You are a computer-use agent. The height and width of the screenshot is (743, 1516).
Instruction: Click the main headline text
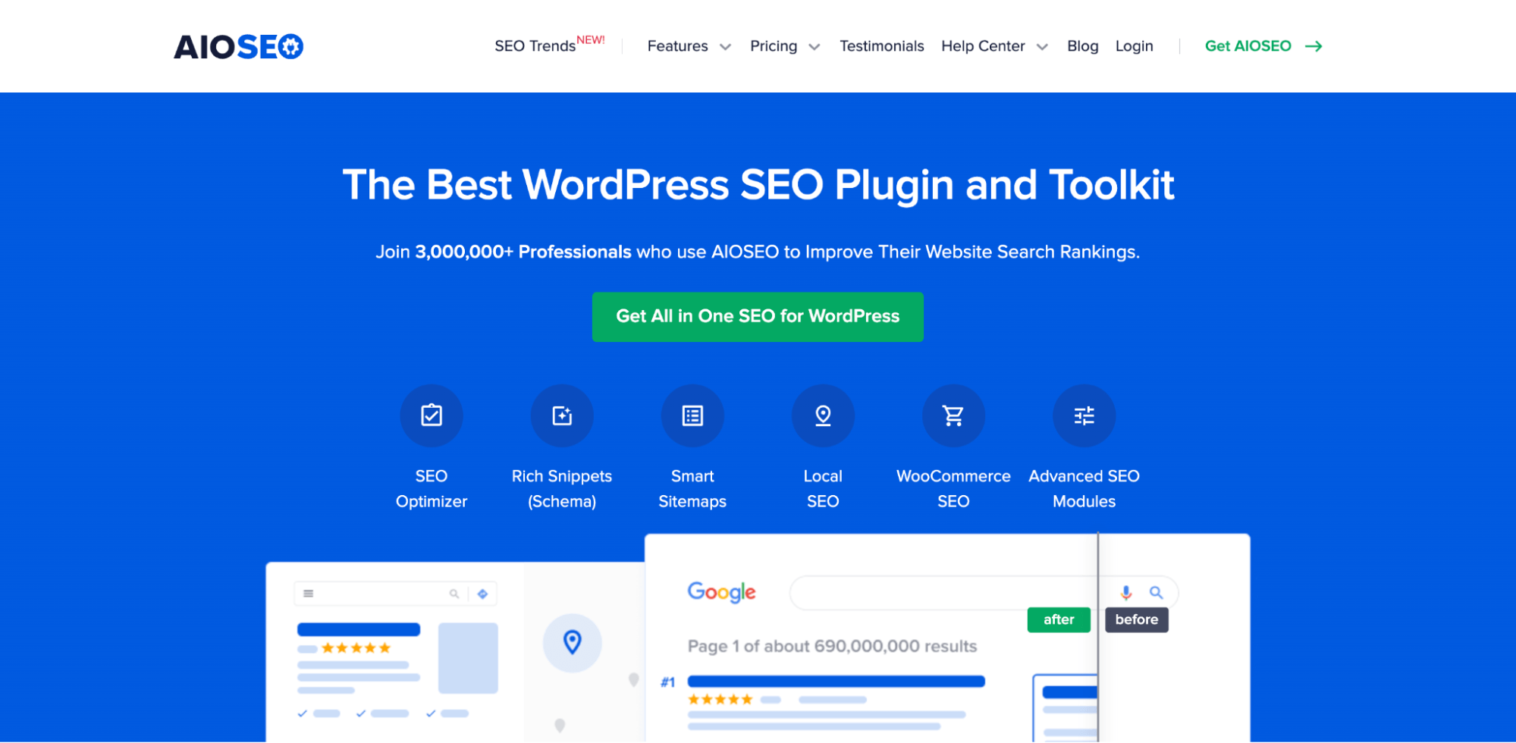coord(758,184)
